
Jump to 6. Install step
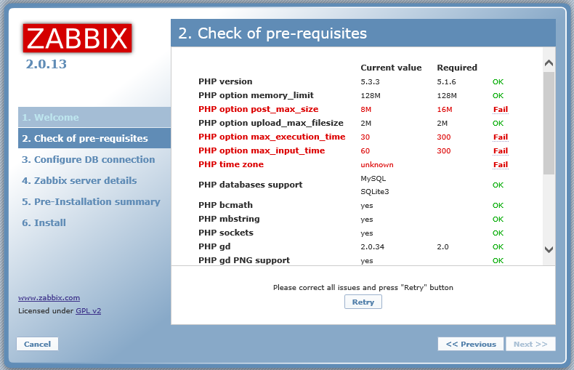(x=44, y=222)
